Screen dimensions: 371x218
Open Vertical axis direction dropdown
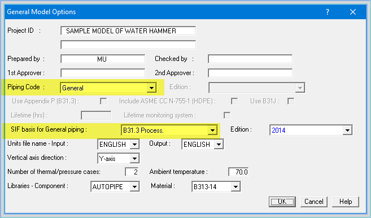pos(134,158)
